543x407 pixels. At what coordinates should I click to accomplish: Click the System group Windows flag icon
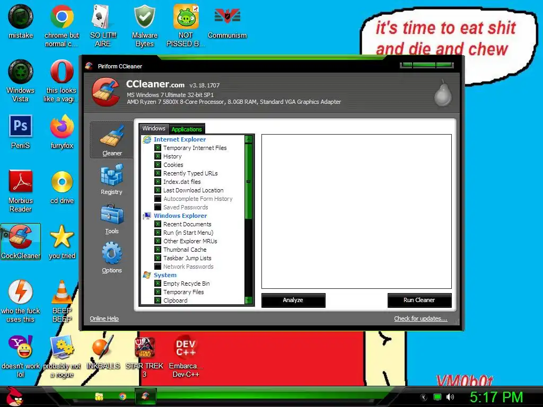point(147,275)
